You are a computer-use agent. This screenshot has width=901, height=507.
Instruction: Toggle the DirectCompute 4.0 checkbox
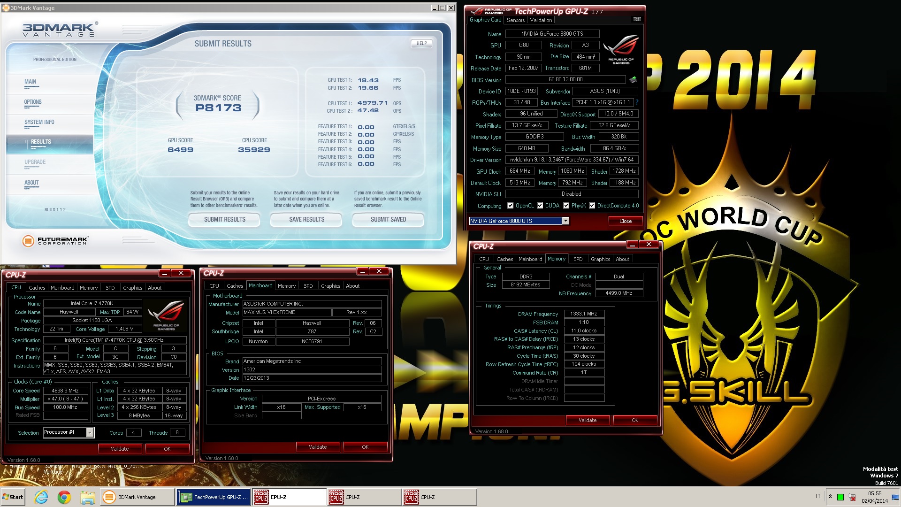coord(592,206)
